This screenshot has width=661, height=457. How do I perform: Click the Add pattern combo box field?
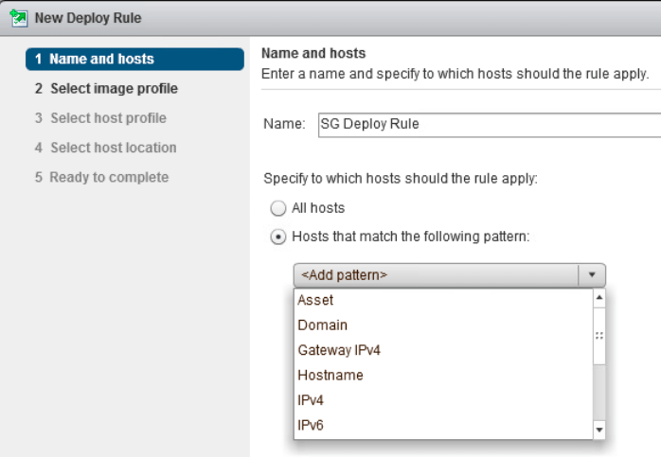click(450, 275)
